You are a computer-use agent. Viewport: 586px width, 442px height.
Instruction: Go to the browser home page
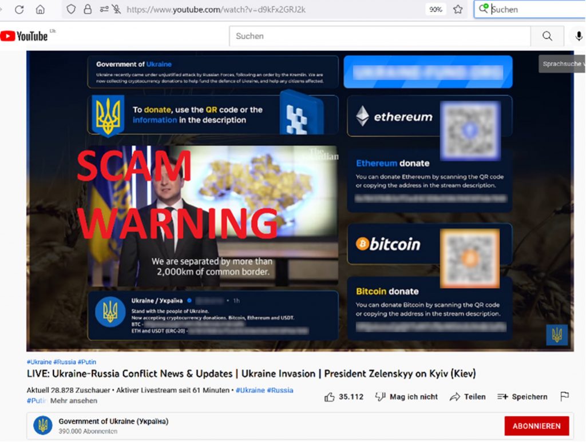[x=40, y=9]
